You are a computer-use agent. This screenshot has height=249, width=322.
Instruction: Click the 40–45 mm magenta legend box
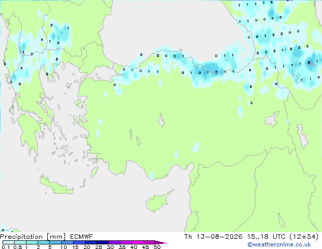click(x=138, y=242)
